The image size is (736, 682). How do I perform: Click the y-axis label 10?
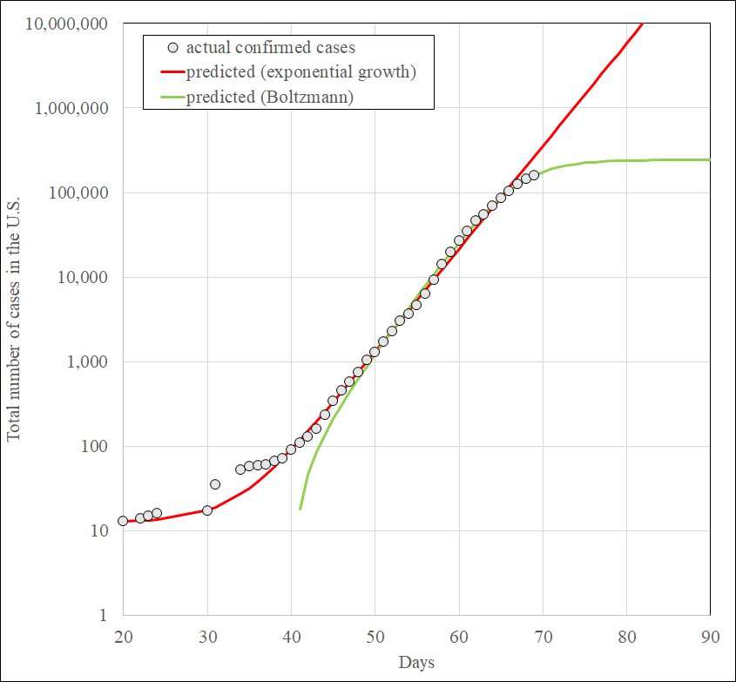click(99, 530)
